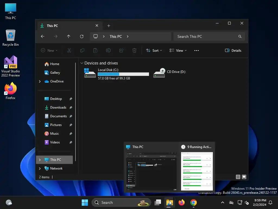278x209 pixels.
Task: Click the search magnifier in Explorer
Action: [x=240, y=36]
